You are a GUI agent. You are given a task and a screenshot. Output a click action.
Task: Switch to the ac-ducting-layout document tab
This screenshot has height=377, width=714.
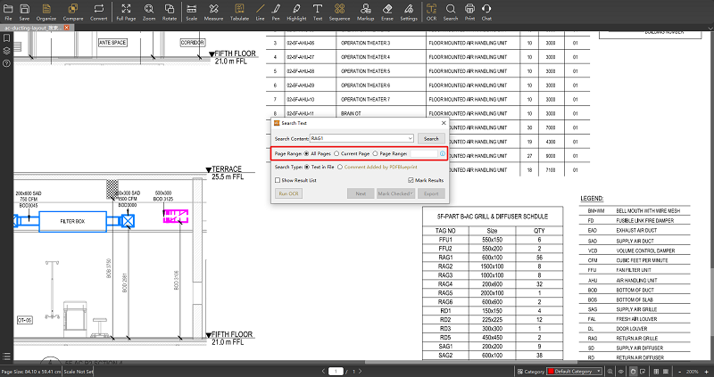(x=33, y=28)
